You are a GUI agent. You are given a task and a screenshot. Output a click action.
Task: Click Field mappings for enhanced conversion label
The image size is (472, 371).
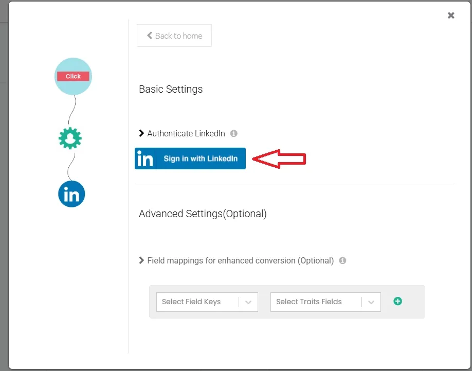click(241, 260)
